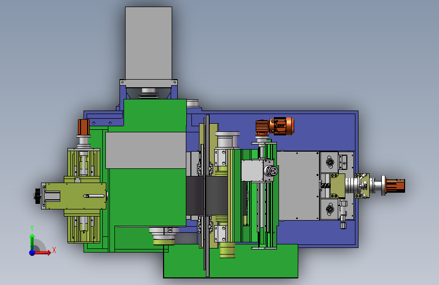This screenshot has width=439, height=285.
Task: Pick the olive cylinder overlapping the bottom green plate
Action: tap(227, 250)
